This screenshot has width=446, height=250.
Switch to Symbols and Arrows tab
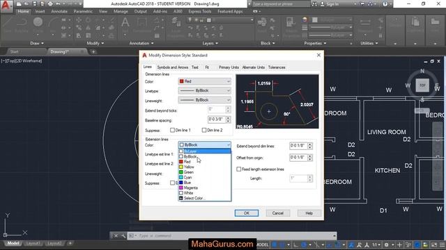(x=173, y=67)
